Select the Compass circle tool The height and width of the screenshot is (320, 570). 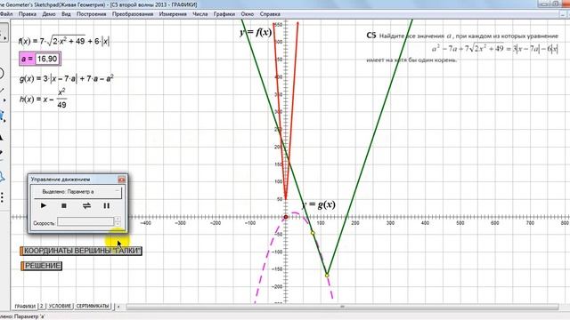point(2,73)
